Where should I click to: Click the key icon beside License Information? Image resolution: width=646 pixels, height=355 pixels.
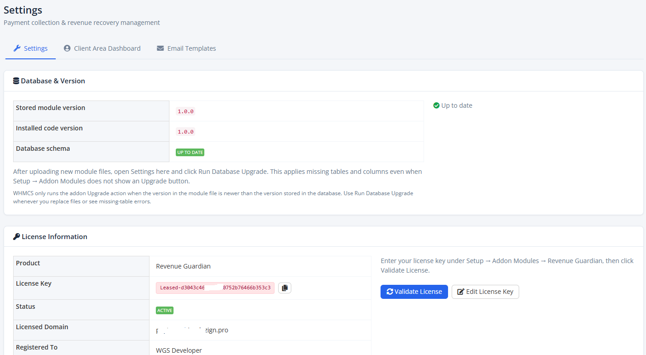(16, 236)
